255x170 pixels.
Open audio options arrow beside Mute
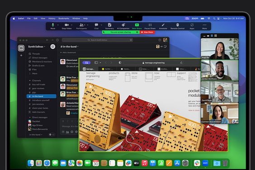pyautogui.click(x=58, y=25)
